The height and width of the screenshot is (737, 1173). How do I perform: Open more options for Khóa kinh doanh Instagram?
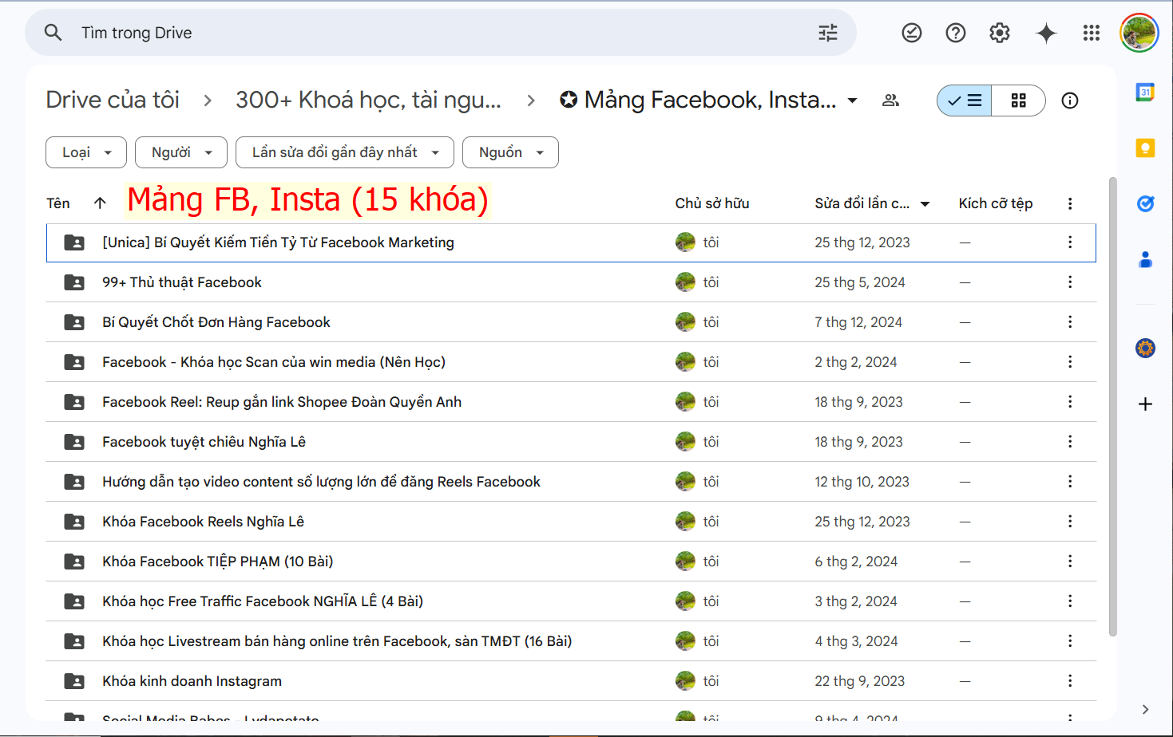(x=1070, y=681)
